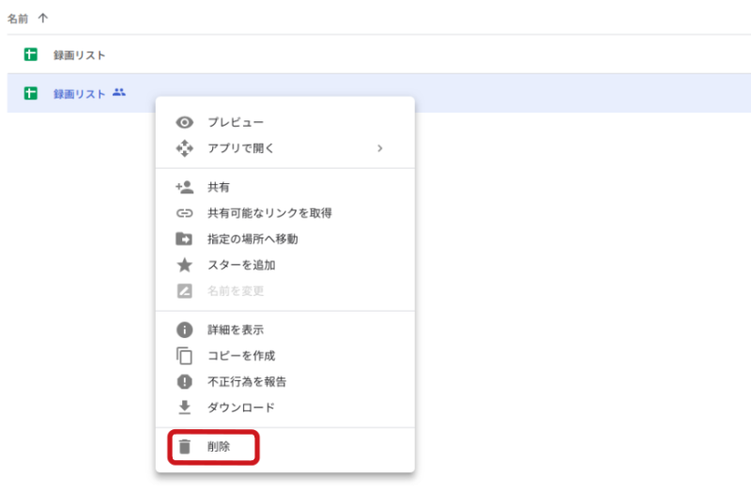The height and width of the screenshot is (492, 751).
Task: Select the first 録画リスト spreadsheet row
Action: pos(379,54)
